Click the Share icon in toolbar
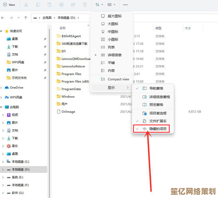 pyautogui.click(x=73, y=5)
